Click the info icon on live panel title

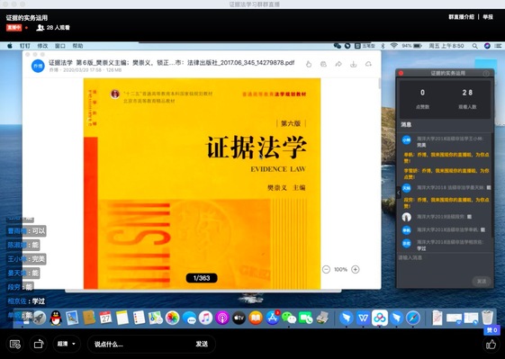[x=486, y=73]
